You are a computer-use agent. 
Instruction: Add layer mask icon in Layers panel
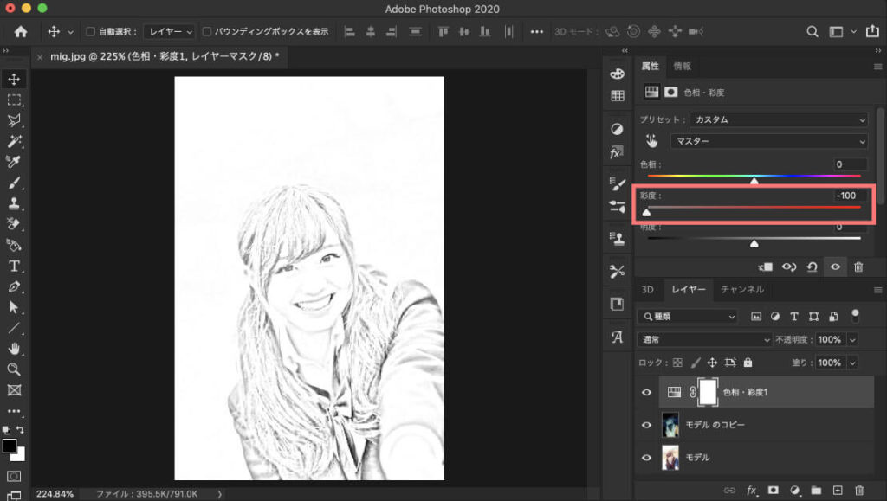click(773, 491)
